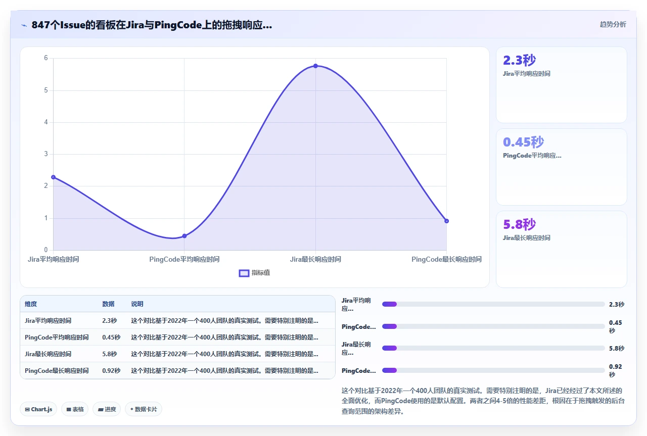Click the 表格 chip at the bottom
This screenshot has height=436, width=647.
[x=75, y=409]
